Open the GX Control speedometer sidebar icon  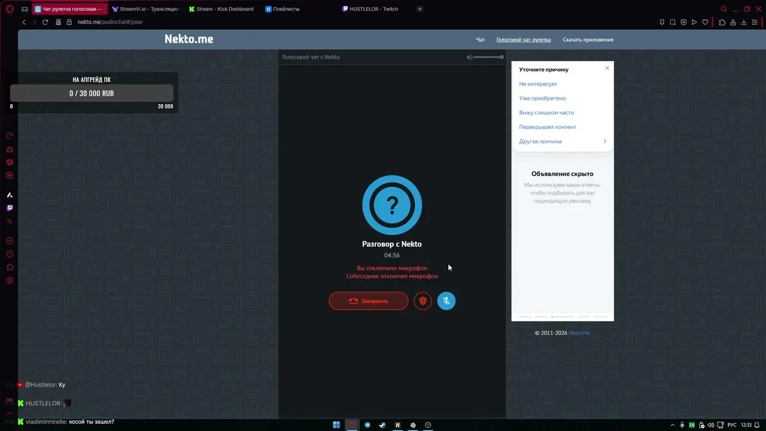coord(10,136)
